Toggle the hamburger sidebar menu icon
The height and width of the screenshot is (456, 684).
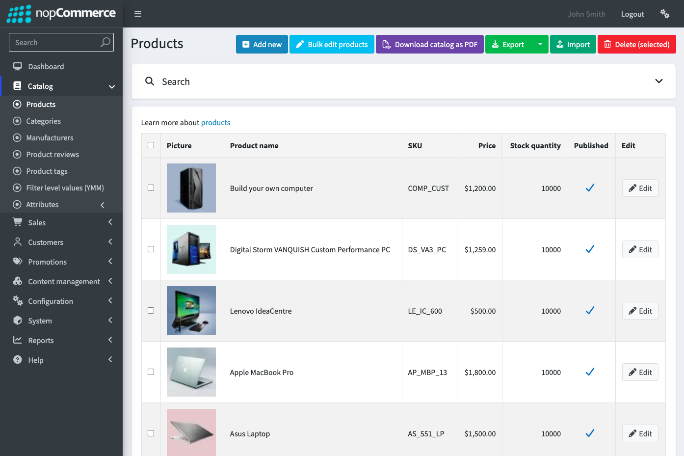tap(138, 14)
